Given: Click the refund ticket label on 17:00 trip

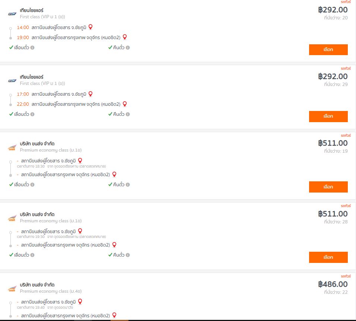Looking at the screenshot, I should click(119, 114).
